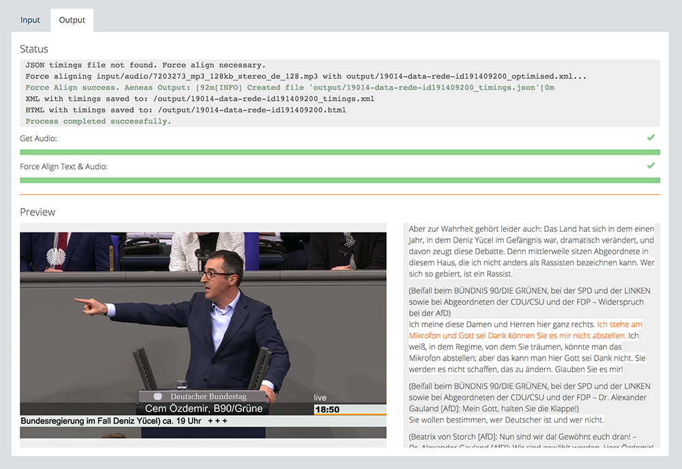Click the Beatrix von Storch interjection comment
The height and width of the screenshot is (469, 682).
531,436
